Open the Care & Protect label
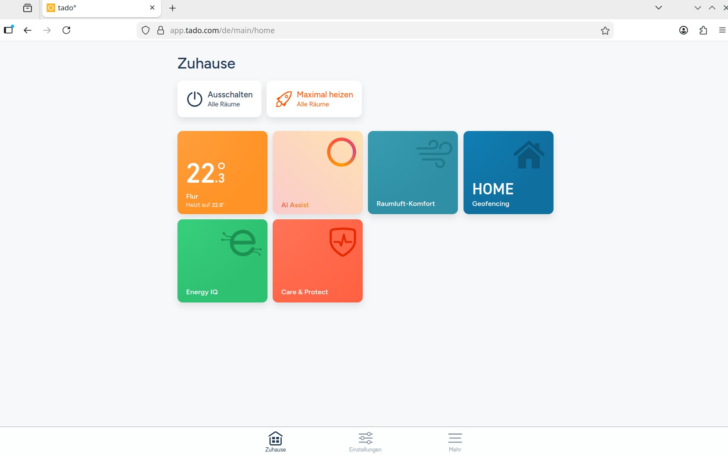The image size is (728, 455). 305,292
